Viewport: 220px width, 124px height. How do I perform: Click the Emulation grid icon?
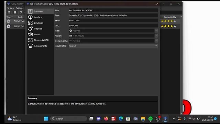tap(30, 23)
